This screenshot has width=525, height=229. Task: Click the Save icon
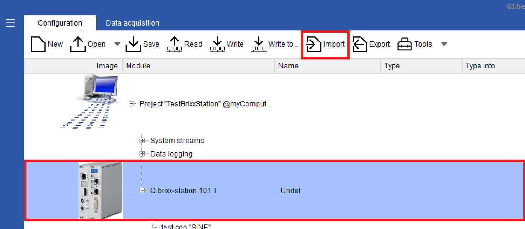pos(133,44)
